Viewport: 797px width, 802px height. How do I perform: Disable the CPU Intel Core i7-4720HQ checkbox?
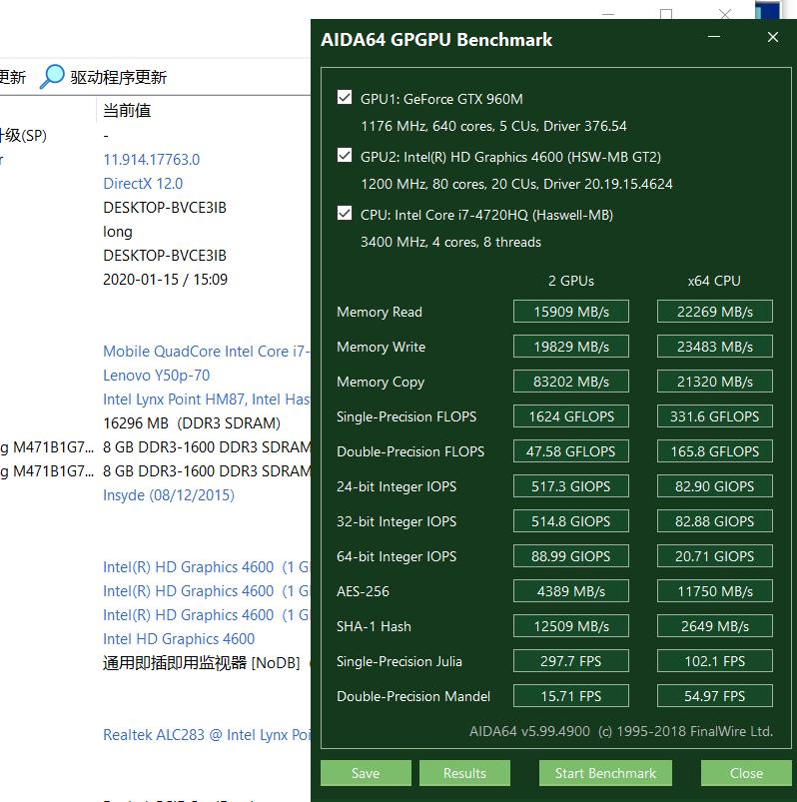345,214
